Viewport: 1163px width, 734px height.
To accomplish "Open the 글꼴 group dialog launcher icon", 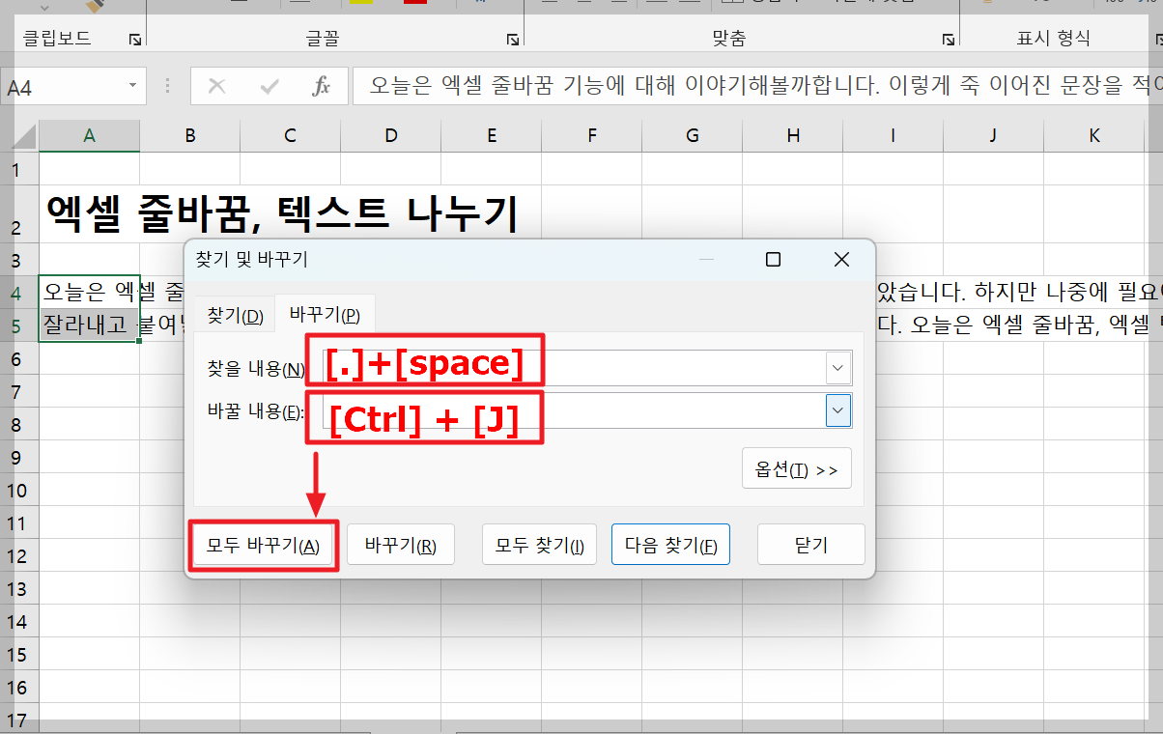I will point(513,40).
